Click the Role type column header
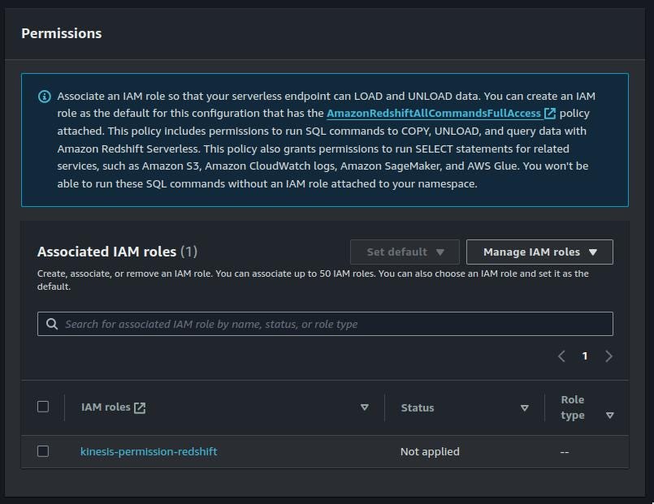Viewport: 654px width, 504px height. [573, 407]
